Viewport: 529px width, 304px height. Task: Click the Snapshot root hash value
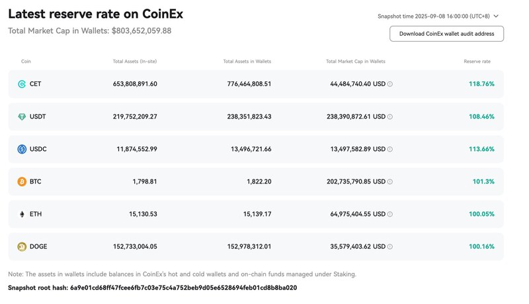184,288
